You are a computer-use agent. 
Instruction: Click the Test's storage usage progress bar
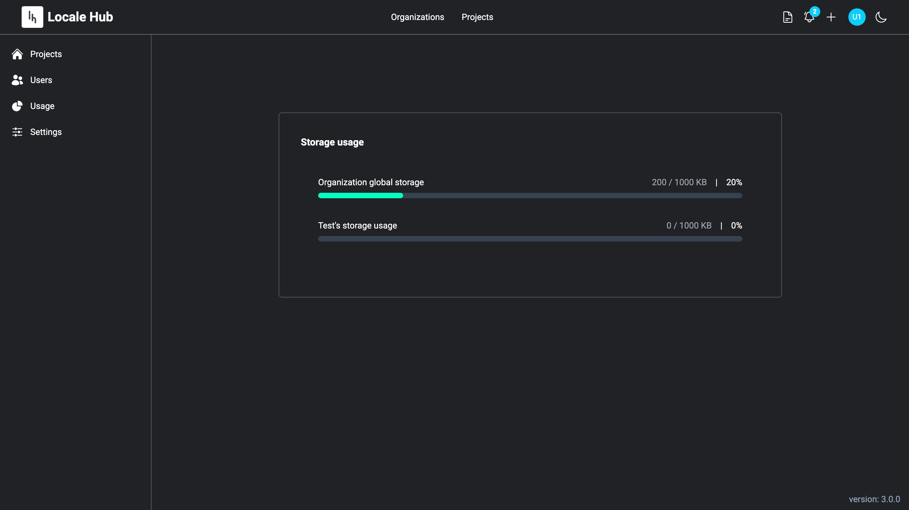pos(530,239)
